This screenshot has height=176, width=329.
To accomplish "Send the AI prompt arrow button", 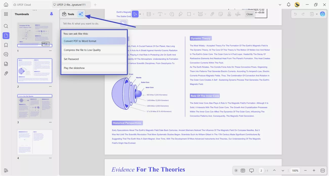I will [123, 24].
